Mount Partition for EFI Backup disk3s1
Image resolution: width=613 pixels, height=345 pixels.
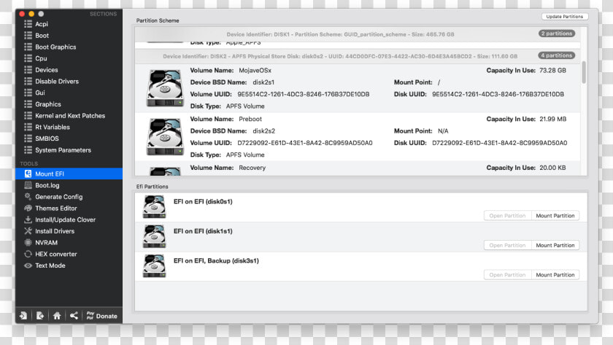point(555,275)
